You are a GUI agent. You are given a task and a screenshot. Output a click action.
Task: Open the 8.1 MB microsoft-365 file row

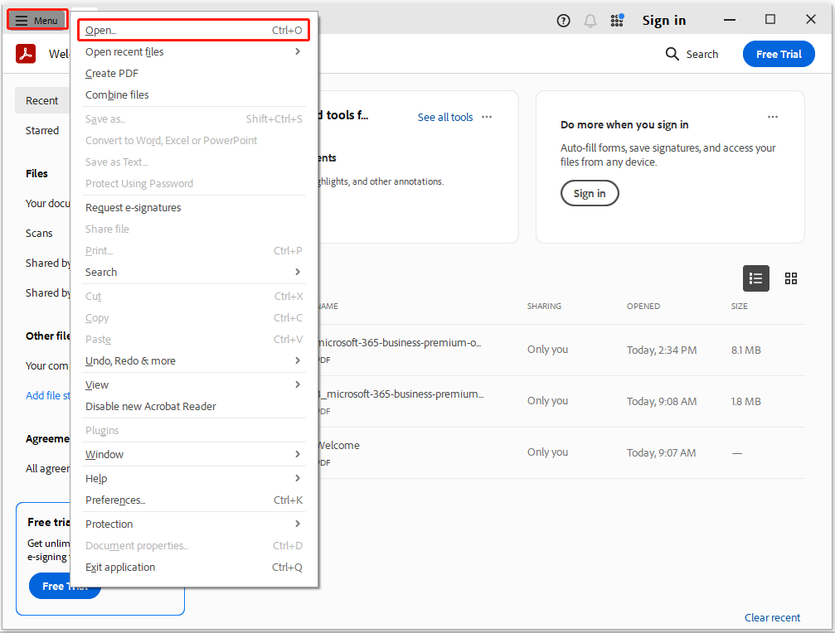tap(561, 350)
